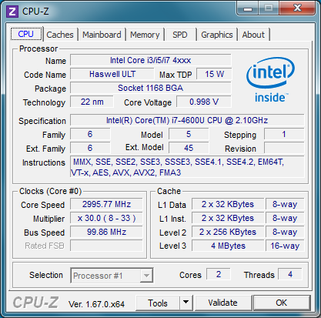The height and width of the screenshot is (318, 321).
Task: Click the Validate button
Action: pyautogui.click(x=222, y=303)
